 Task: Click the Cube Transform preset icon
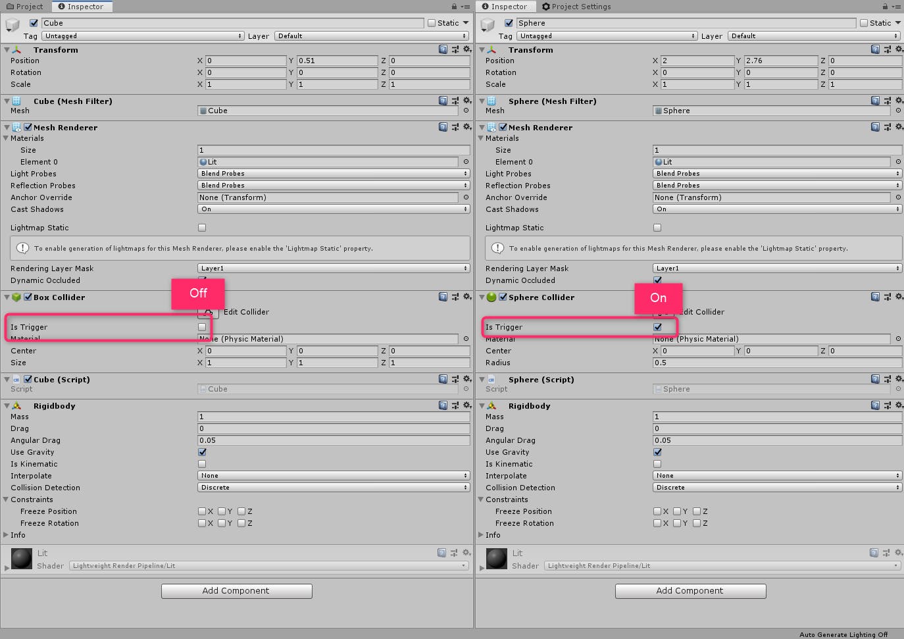[455, 49]
